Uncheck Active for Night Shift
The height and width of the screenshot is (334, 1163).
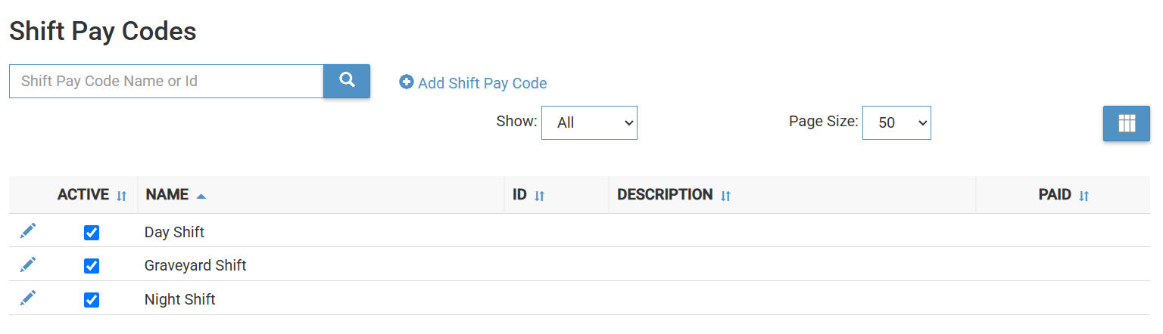[92, 300]
